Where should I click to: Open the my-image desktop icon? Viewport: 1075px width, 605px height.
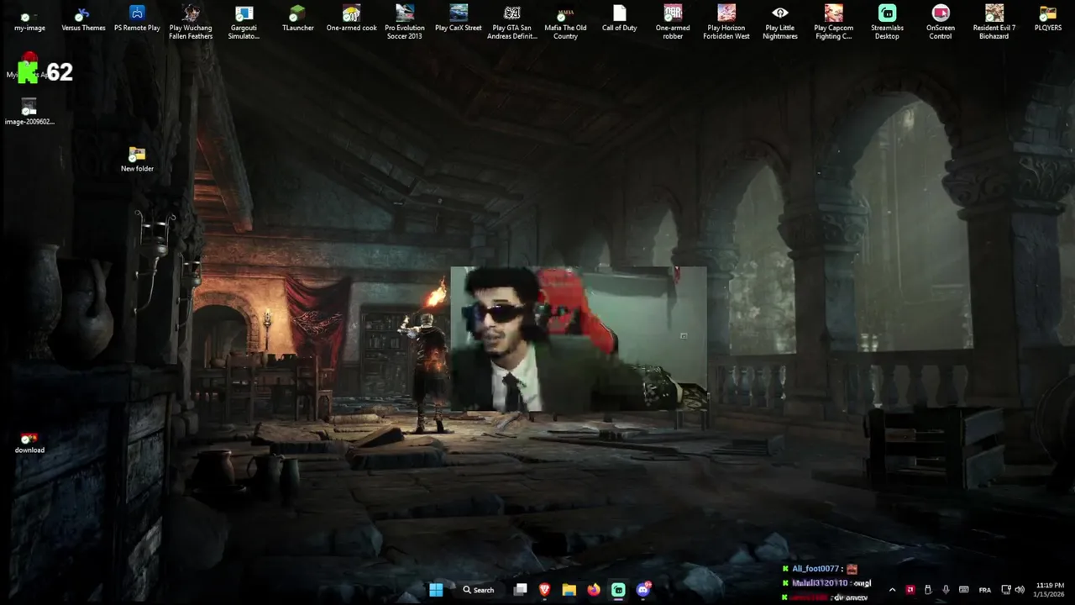click(x=29, y=20)
